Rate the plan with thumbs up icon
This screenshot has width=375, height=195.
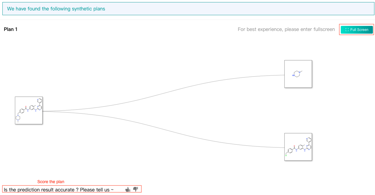pos(128,189)
